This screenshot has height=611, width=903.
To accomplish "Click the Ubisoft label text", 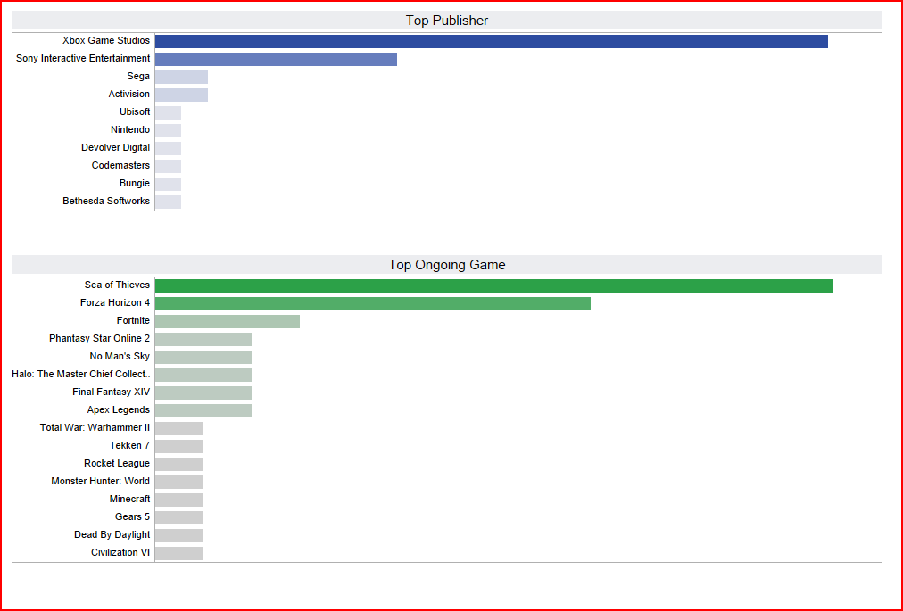I will point(135,112).
